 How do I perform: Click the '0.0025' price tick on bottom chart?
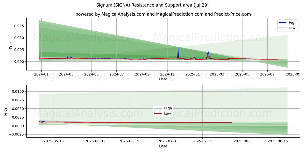click(x=19, y=117)
